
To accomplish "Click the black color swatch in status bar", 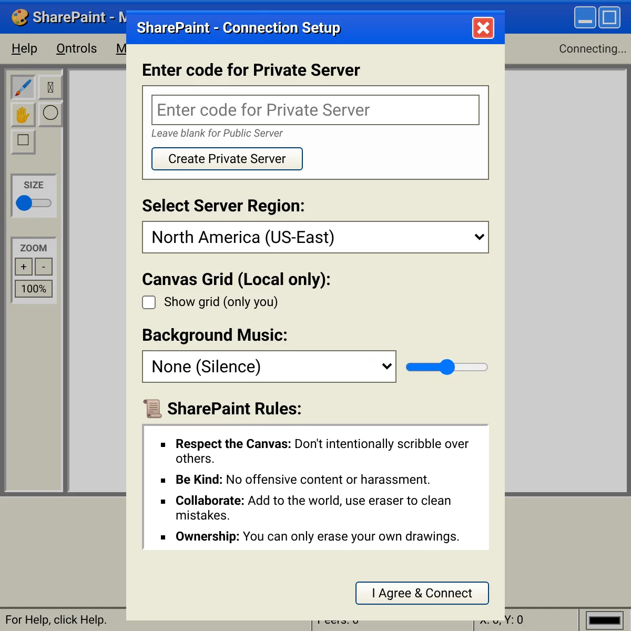I will tap(605, 620).
